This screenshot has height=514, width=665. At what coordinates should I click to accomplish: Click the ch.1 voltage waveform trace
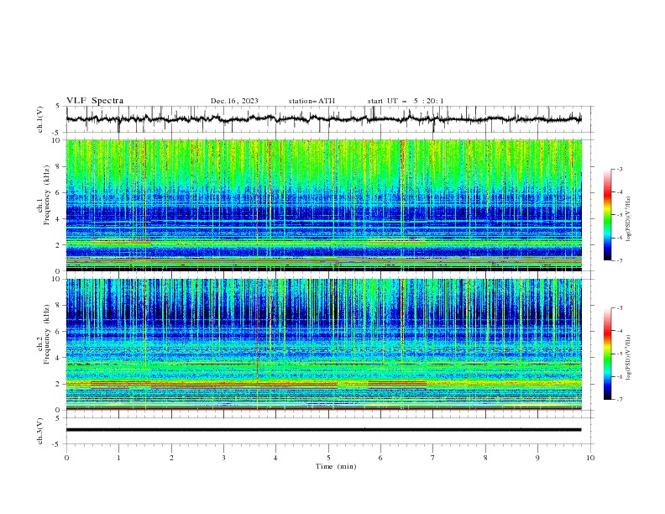(323, 119)
